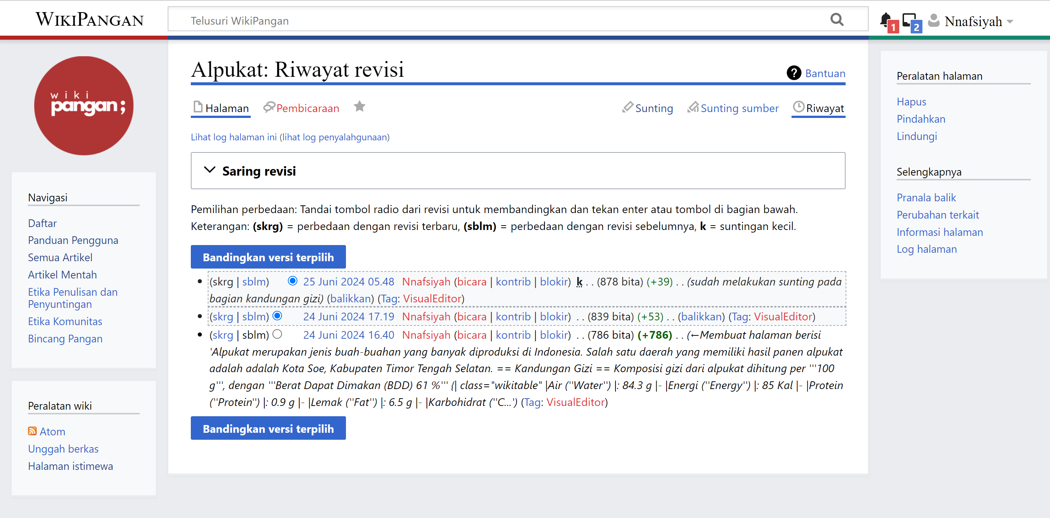The height and width of the screenshot is (518, 1050).
Task: Click the search magnifier icon
Action: (x=836, y=19)
